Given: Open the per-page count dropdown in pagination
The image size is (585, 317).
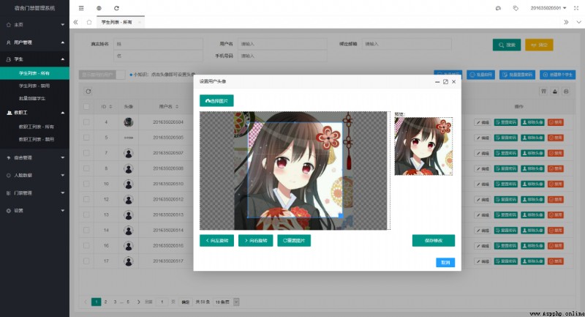Looking at the screenshot, I should pyautogui.click(x=227, y=302).
